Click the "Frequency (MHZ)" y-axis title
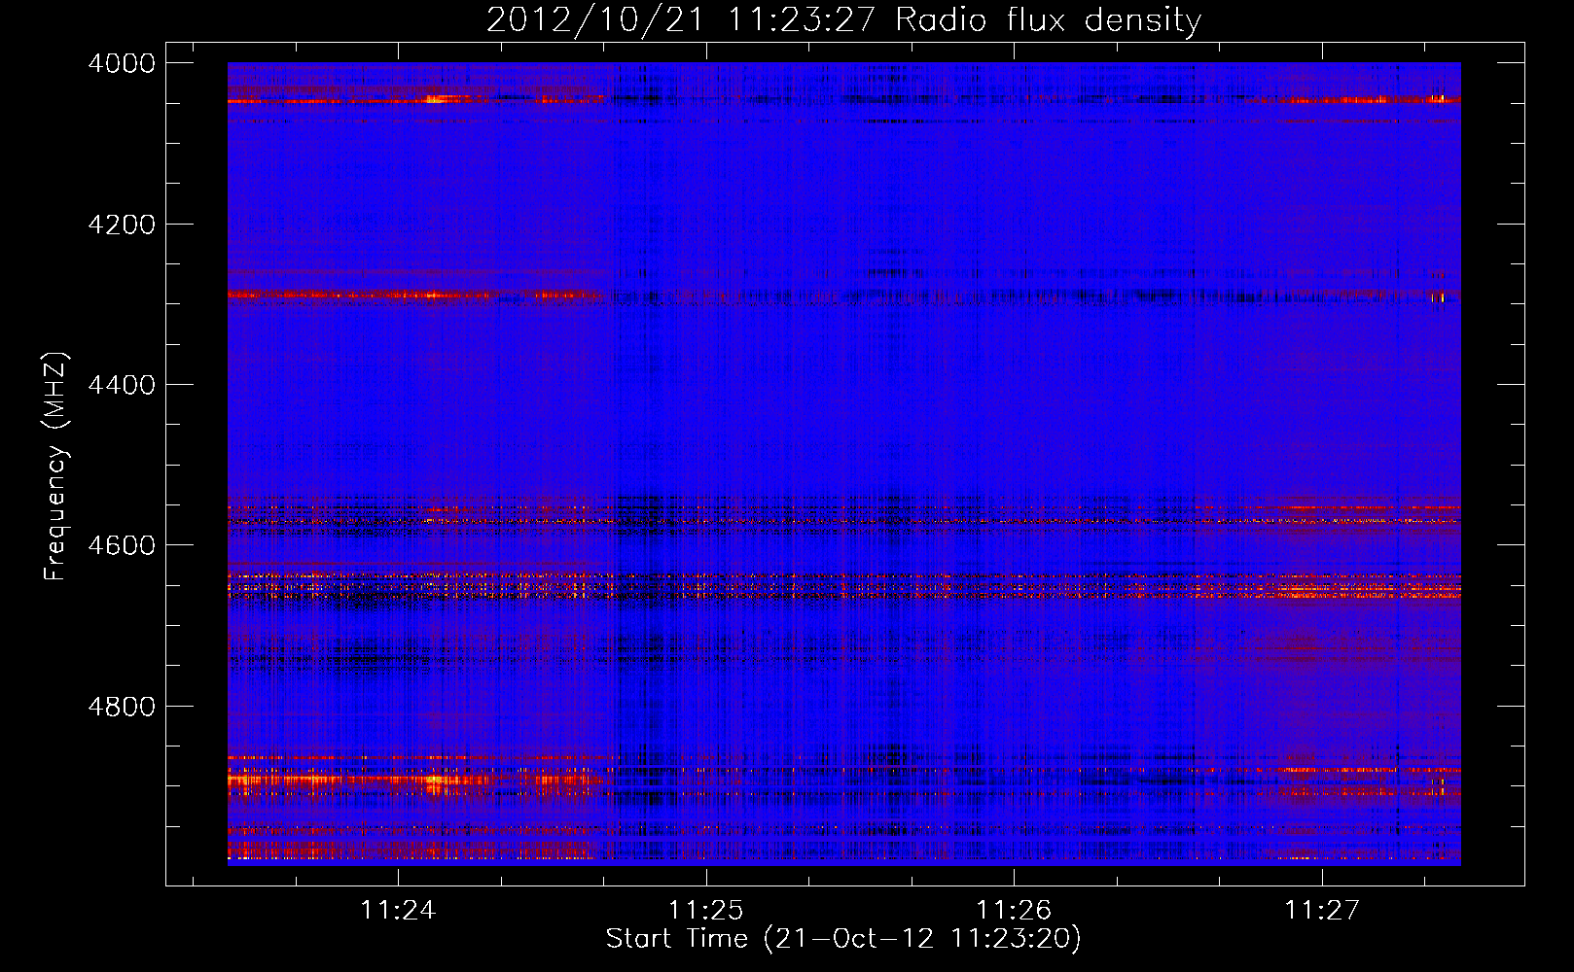 (56, 467)
